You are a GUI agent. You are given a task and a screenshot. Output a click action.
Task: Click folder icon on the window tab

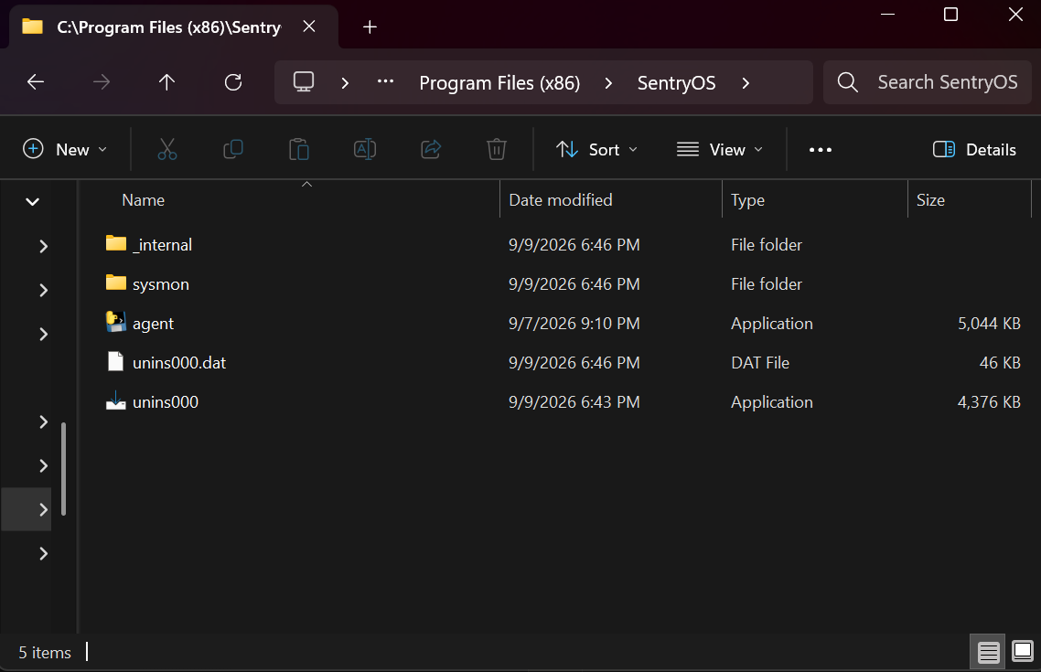[33, 27]
